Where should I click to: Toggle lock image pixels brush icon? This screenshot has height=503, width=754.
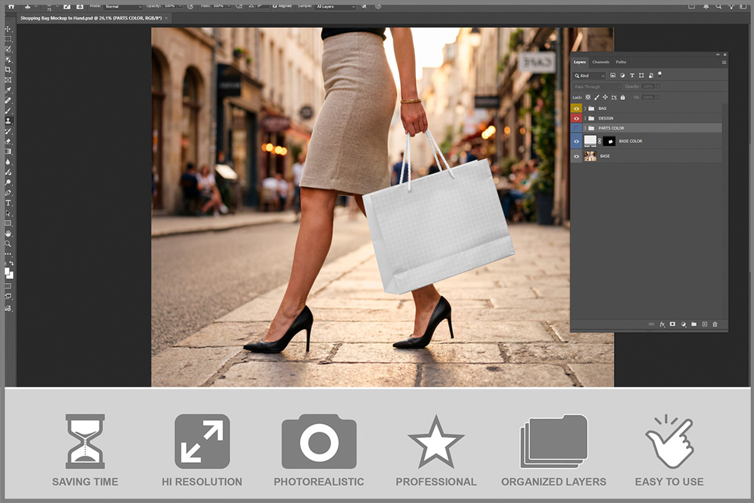596,97
